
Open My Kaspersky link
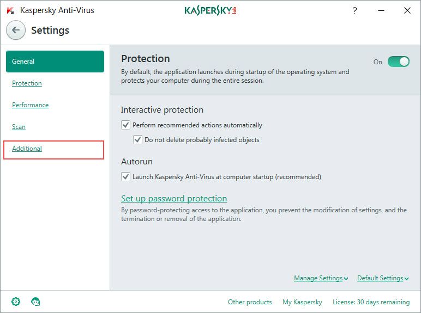click(302, 302)
